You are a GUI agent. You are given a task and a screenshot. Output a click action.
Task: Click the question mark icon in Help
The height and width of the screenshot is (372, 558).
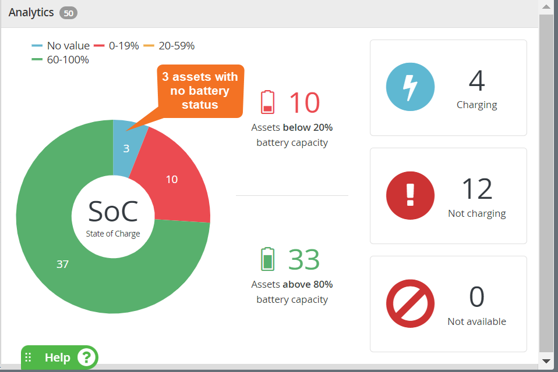86,357
